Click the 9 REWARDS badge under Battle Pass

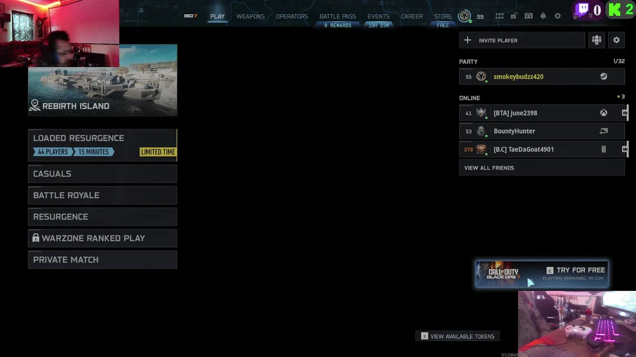tap(338, 25)
